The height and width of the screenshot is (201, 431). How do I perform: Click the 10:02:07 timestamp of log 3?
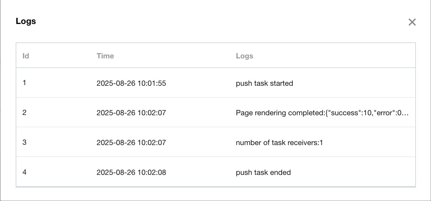pyautogui.click(x=131, y=143)
